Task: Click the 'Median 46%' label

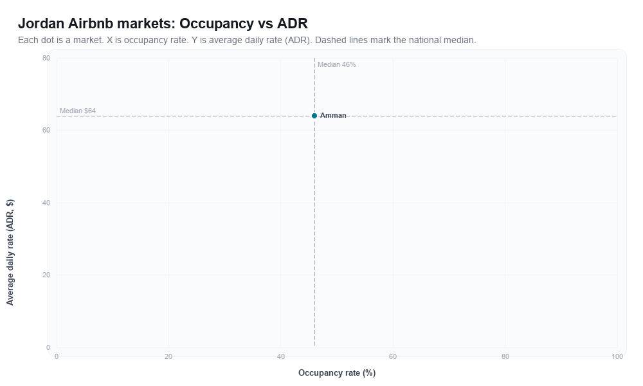Action: (337, 65)
